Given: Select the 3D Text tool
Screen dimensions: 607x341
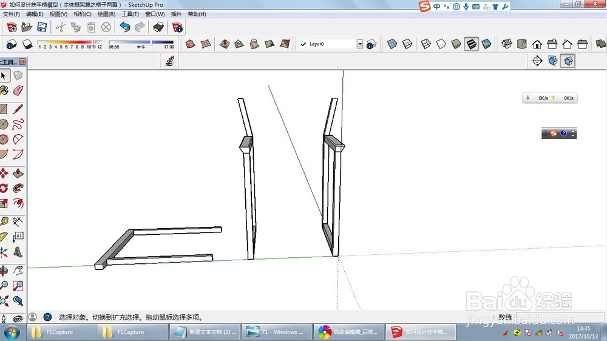Looking at the screenshot, I should tap(18, 252).
